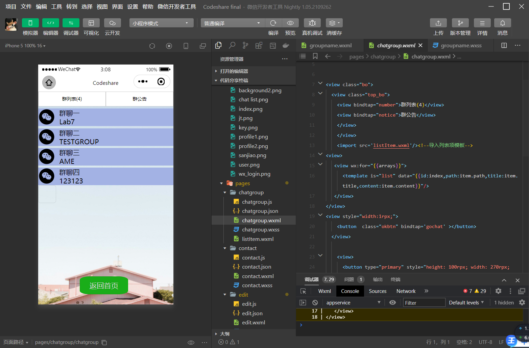The width and height of the screenshot is (529, 348).
Task: Open debugger settings gear icon
Action: (498, 291)
